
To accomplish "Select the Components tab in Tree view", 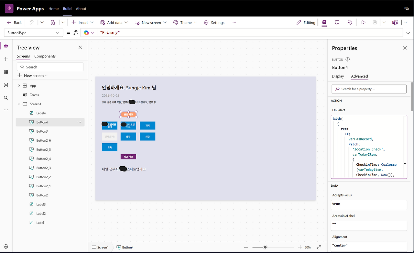I will (45, 56).
